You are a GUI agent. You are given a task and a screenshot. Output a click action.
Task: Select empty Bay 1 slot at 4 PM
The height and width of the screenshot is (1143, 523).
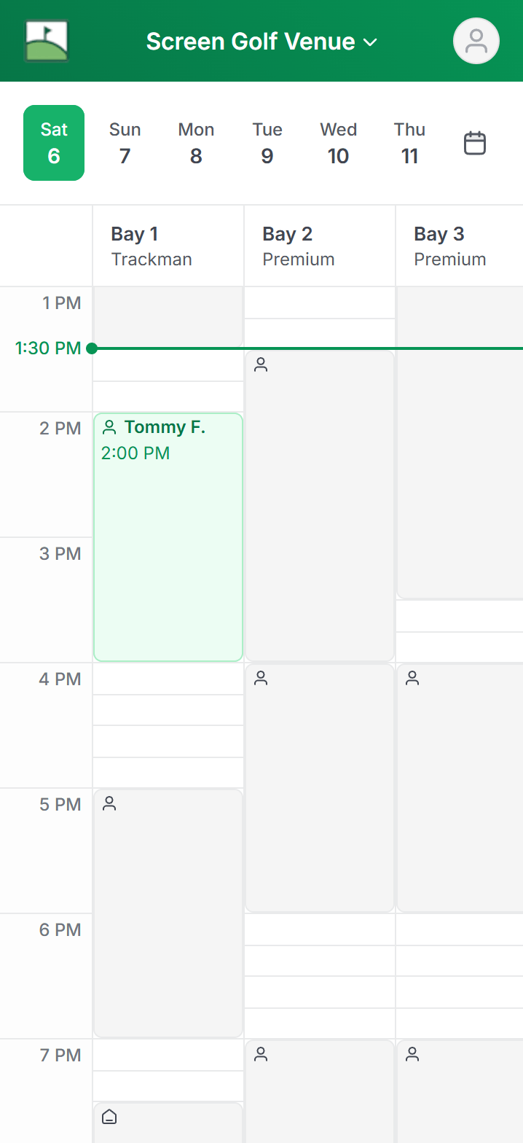[168, 679]
